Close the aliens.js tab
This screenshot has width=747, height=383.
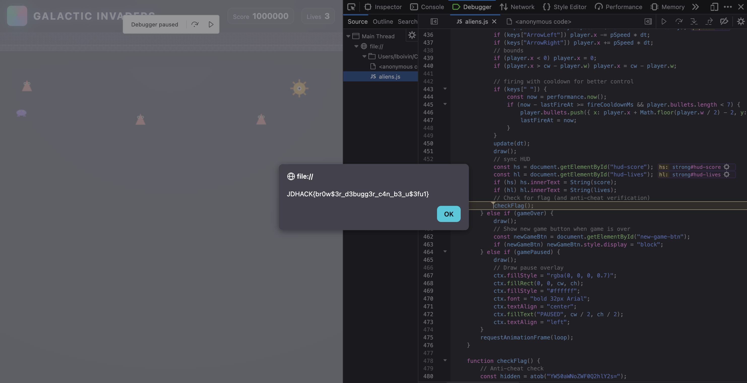point(494,21)
